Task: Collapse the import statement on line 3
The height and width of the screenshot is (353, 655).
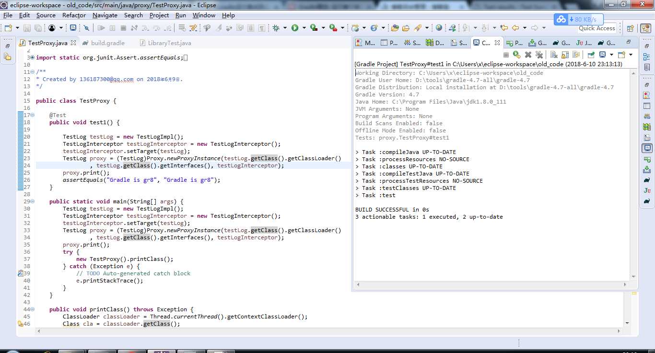Action: tap(32, 58)
